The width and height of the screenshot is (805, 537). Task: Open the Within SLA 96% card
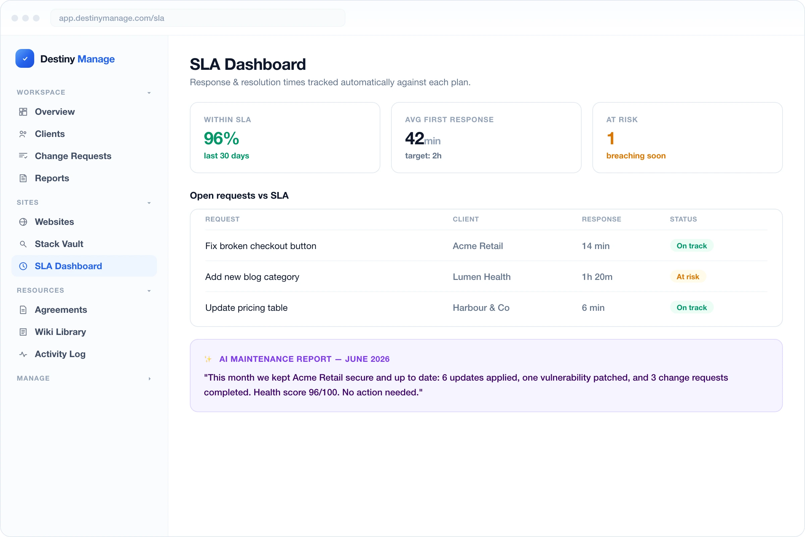pyautogui.click(x=285, y=138)
